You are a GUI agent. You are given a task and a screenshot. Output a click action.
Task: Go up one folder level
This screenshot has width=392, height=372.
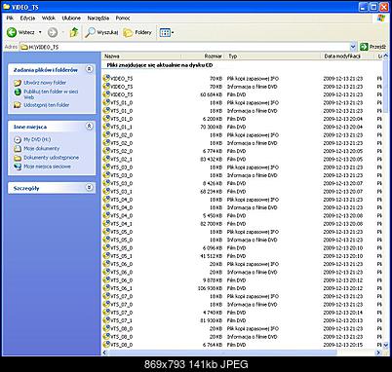[74, 32]
